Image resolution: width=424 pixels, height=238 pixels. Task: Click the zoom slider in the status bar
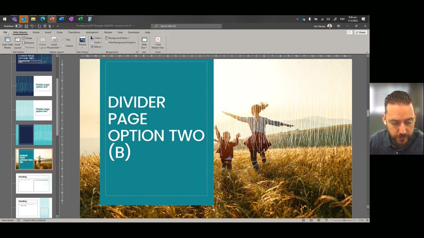coord(344,220)
